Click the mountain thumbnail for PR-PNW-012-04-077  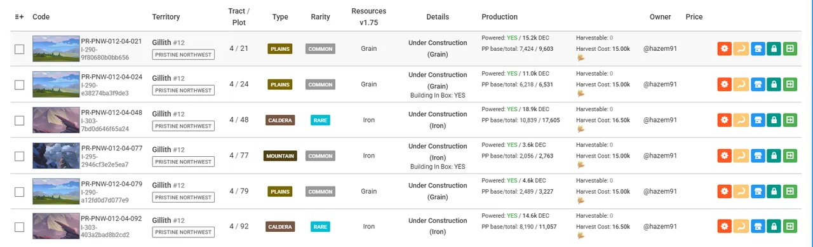pos(55,155)
